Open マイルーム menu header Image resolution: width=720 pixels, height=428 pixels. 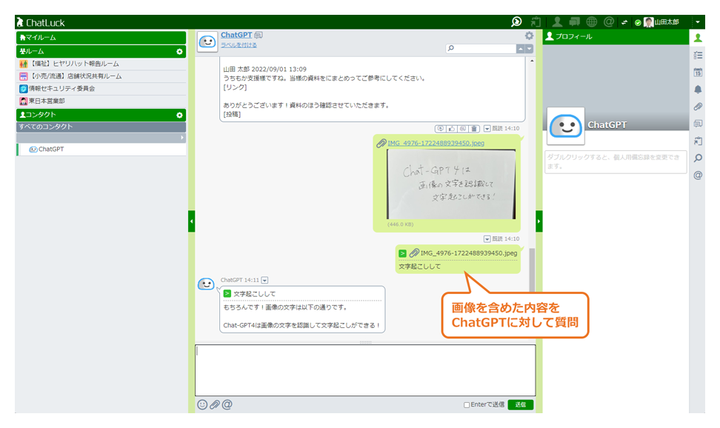click(101, 38)
